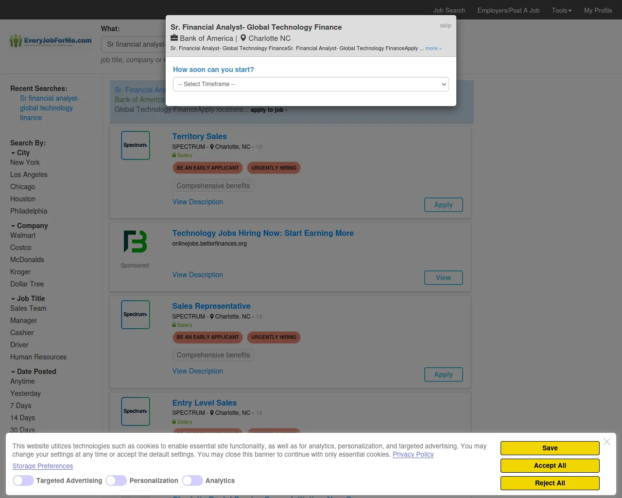Open Technology Jobs Hiring Now link
This screenshot has width=622, height=498.
(263, 233)
